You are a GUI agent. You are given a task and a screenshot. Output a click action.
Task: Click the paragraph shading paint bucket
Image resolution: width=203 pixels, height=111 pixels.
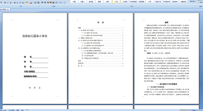point(61,3)
